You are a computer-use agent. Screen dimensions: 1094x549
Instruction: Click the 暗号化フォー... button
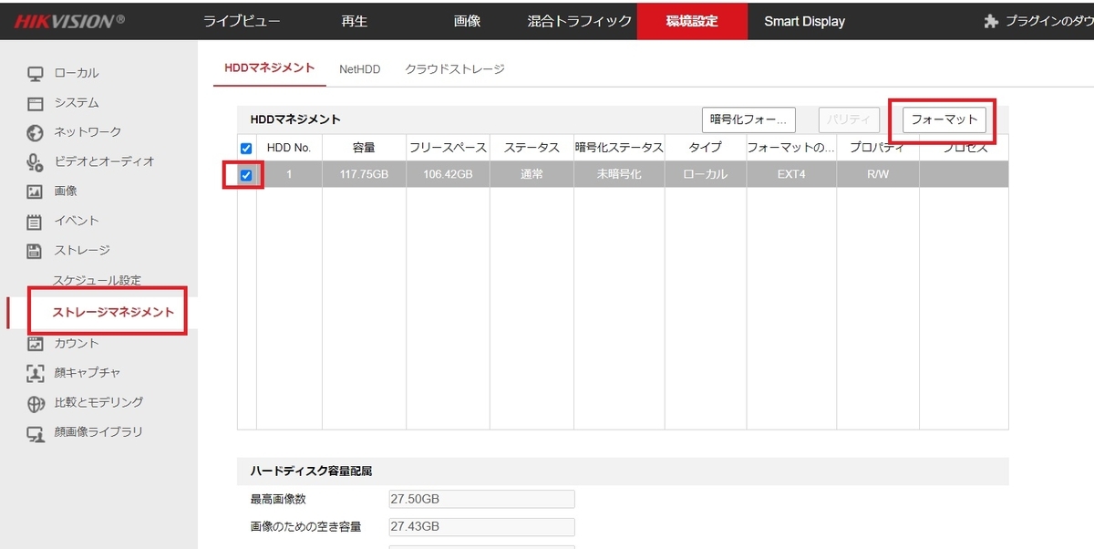[750, 119]
